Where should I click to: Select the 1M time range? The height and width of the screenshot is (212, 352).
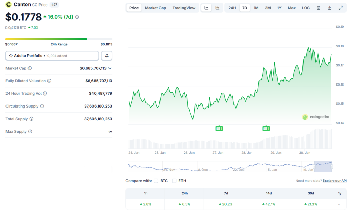(256, 8)
